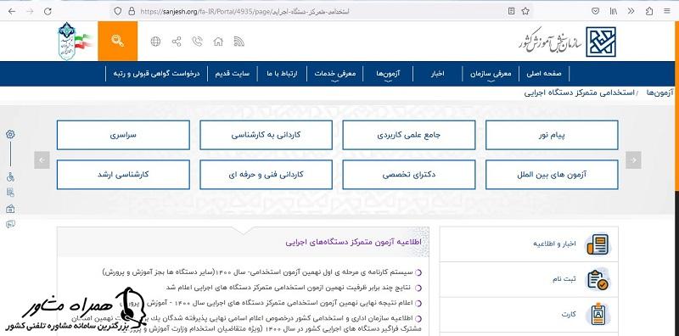Image resolution: width=679 pixels, height=336 pixels.
Task: Select the آزمون های بین الملل box
Action: click(552, 175)
